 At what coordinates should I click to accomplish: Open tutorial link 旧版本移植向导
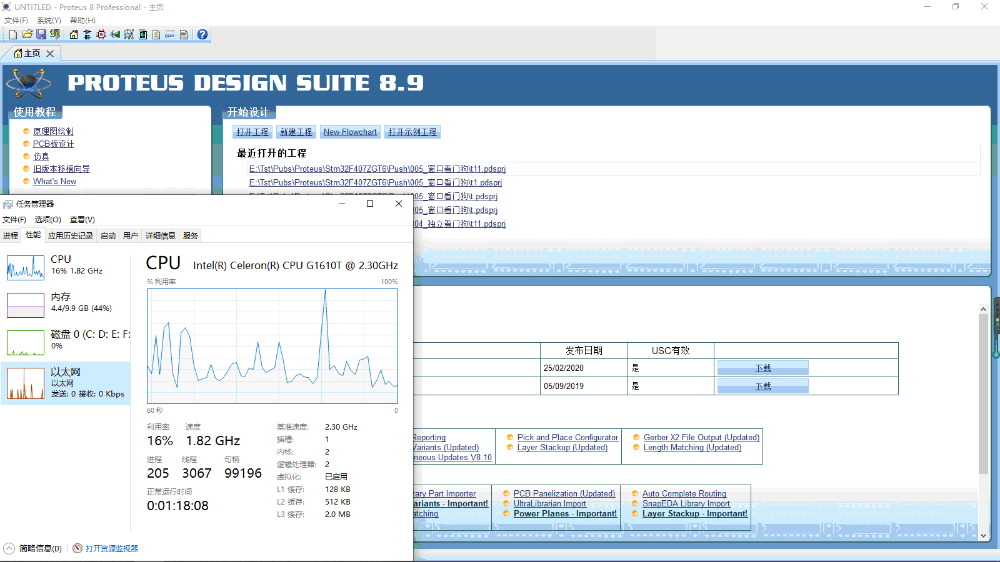[61, 169]
